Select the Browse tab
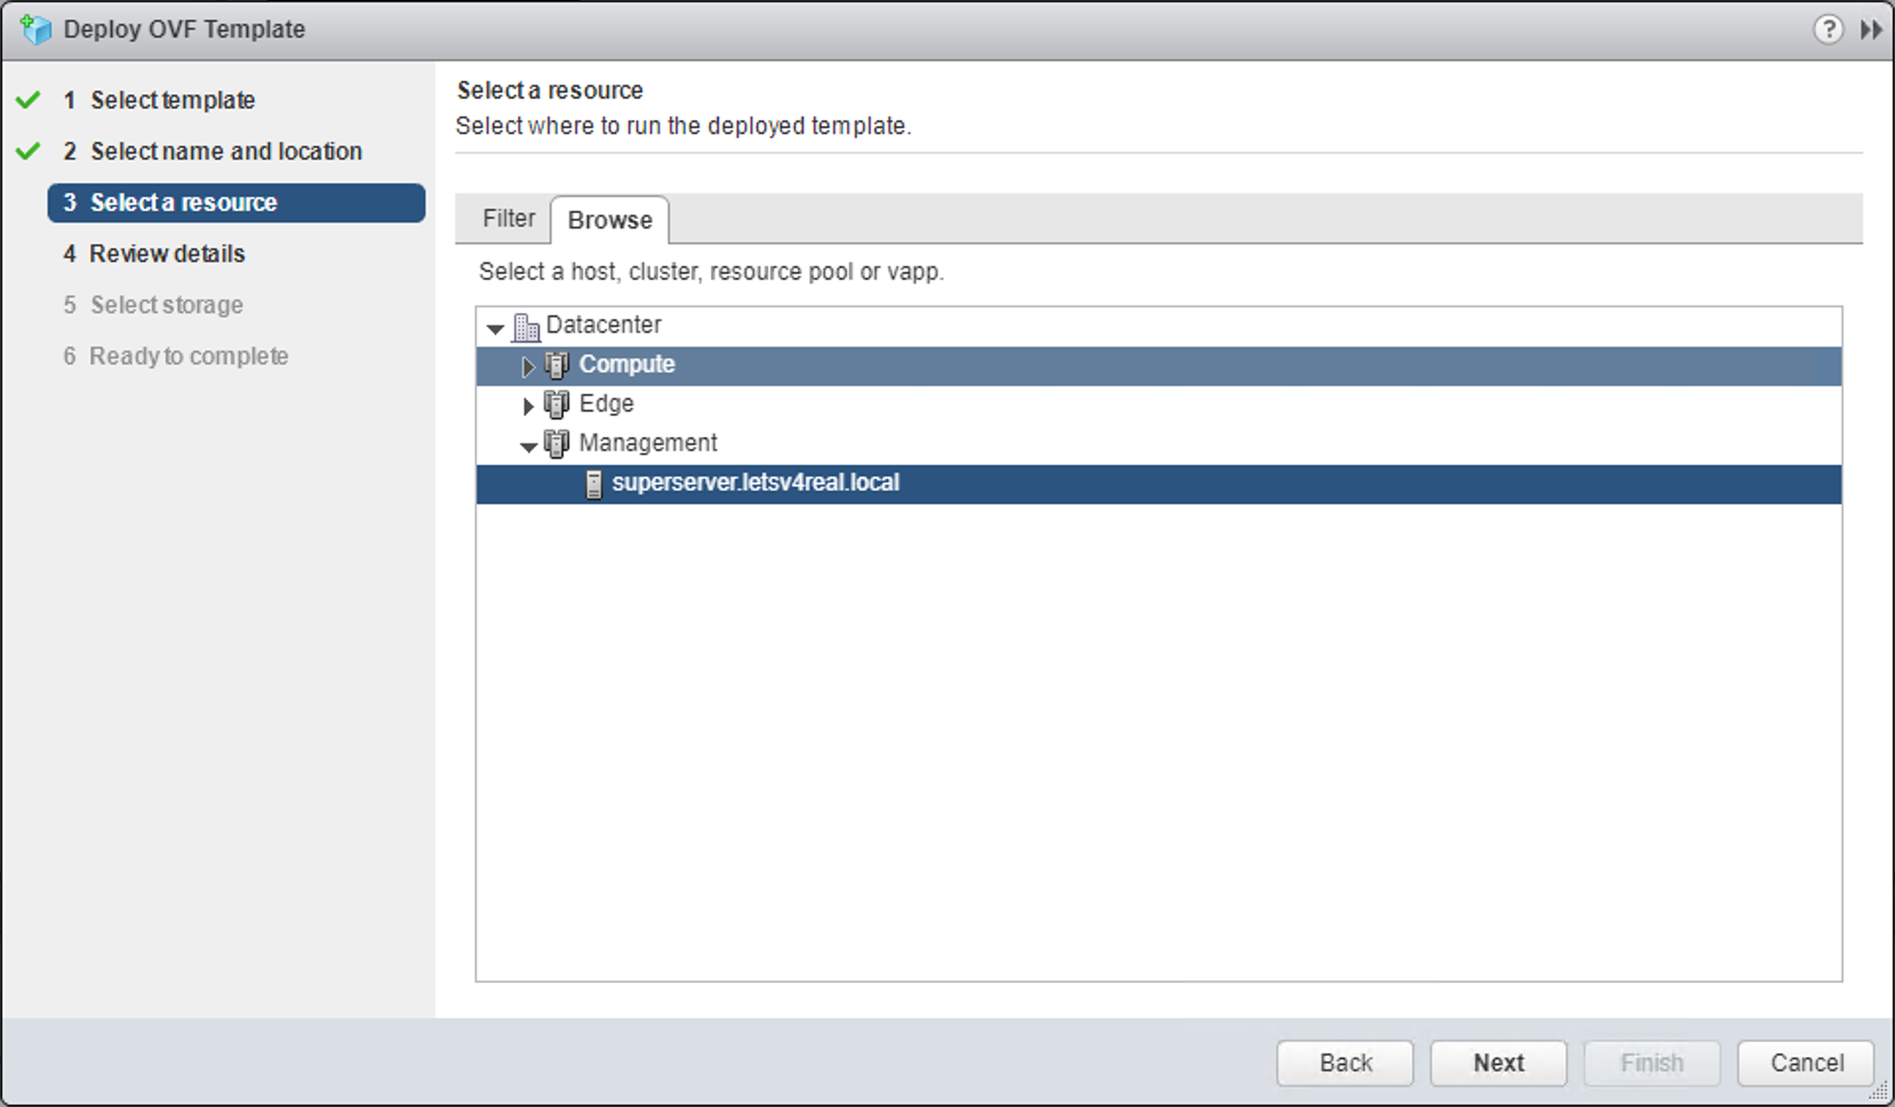Viewport: 1895px width, 1107px height. pyautogui.click(x=610, y=220)
